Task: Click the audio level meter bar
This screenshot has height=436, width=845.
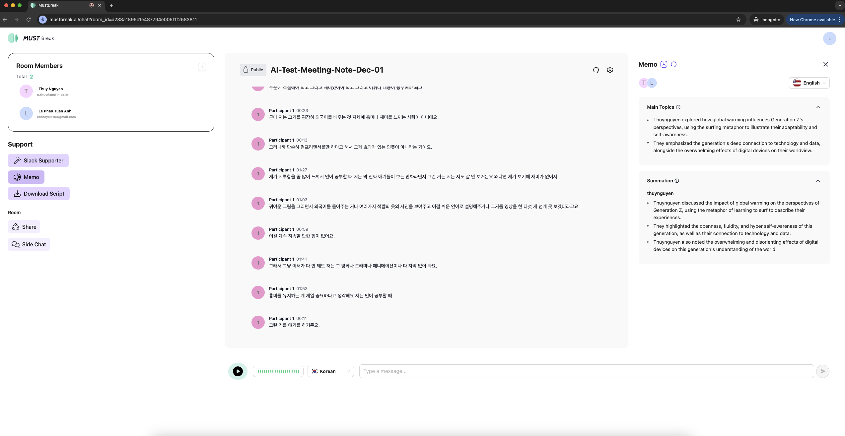Action: point(278,371)
